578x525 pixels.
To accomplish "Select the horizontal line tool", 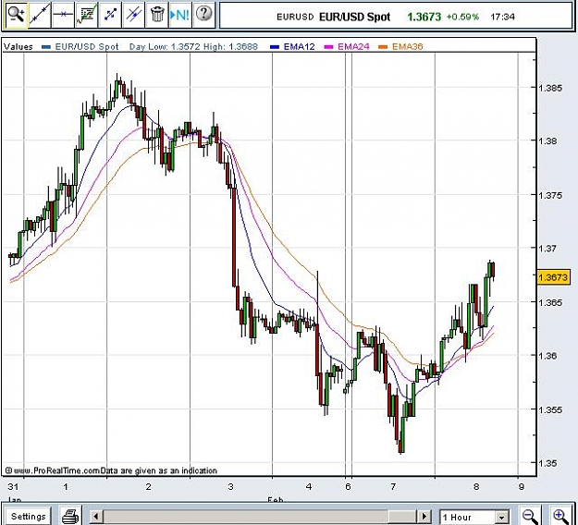I will 63,15.
